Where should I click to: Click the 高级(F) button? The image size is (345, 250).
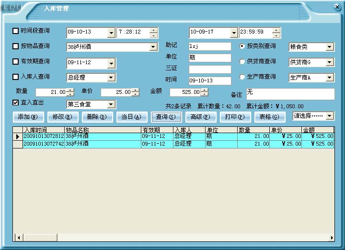pyautogui.click(x=201, y=117)
